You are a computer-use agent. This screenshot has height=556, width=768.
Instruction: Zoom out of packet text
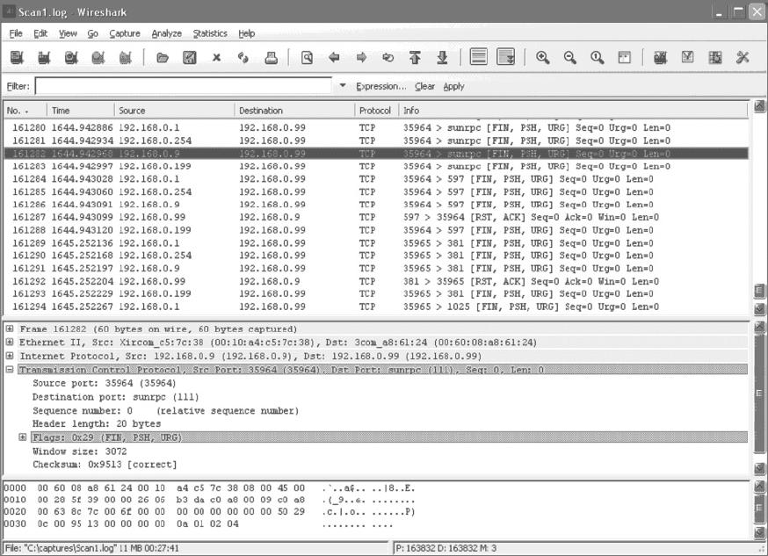pyautogui.click(x=570, y=58)
